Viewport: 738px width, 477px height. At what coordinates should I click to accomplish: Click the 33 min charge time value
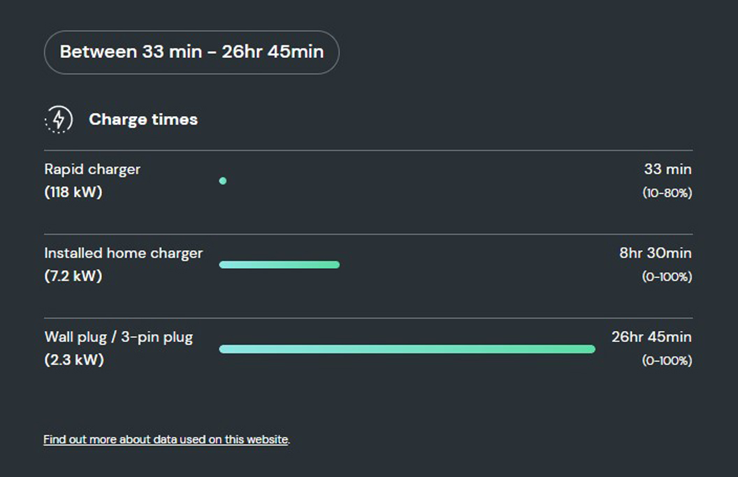[667, 169]
